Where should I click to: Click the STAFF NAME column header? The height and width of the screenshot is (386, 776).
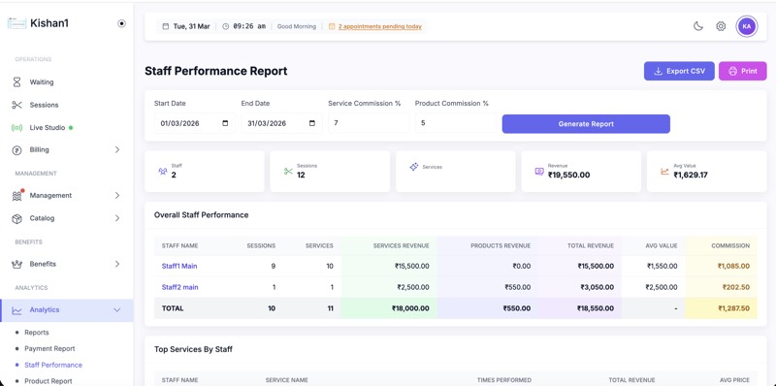pos(179,245)
